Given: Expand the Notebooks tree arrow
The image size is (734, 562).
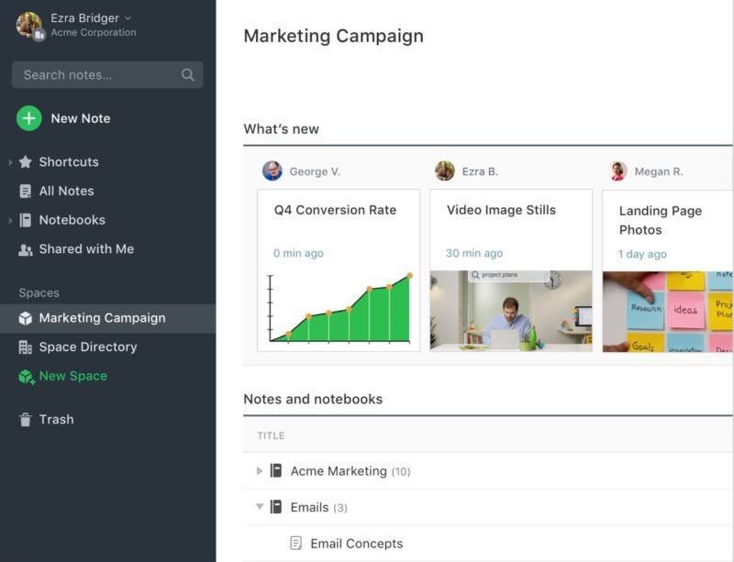Looking at the screenshot, I should pos(10,221).
